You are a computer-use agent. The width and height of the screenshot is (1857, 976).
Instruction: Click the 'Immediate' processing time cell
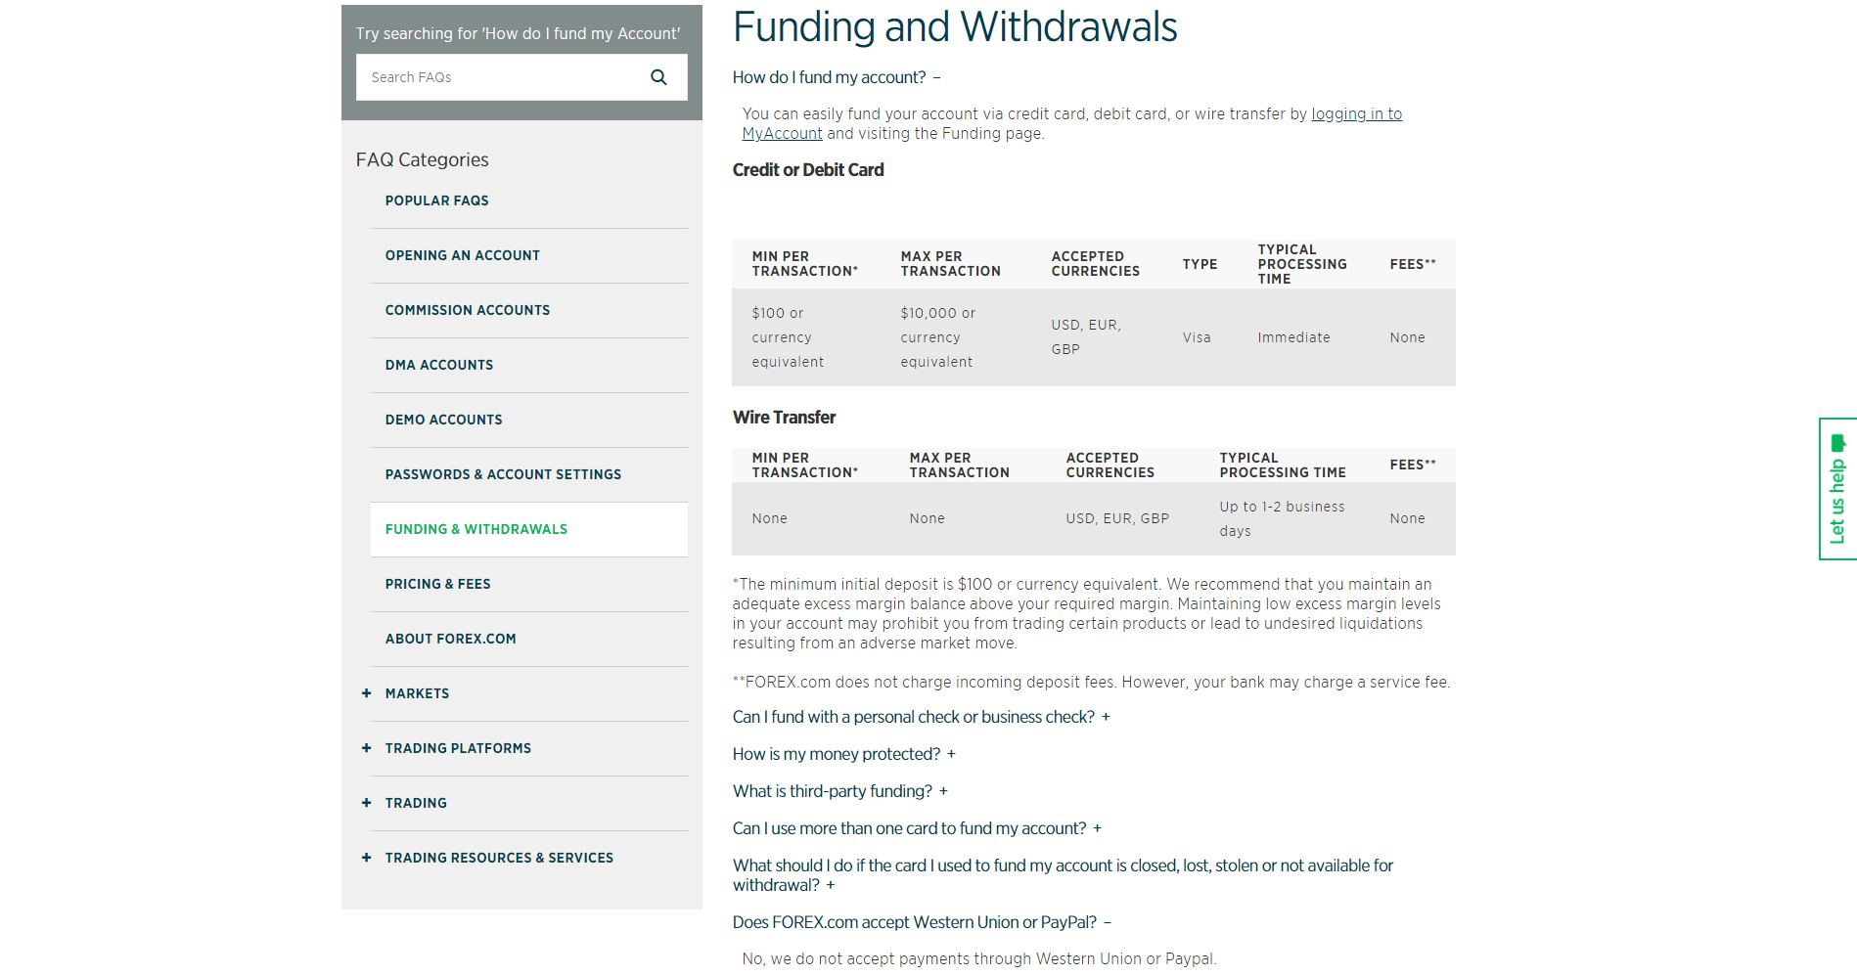point(1293,337)
